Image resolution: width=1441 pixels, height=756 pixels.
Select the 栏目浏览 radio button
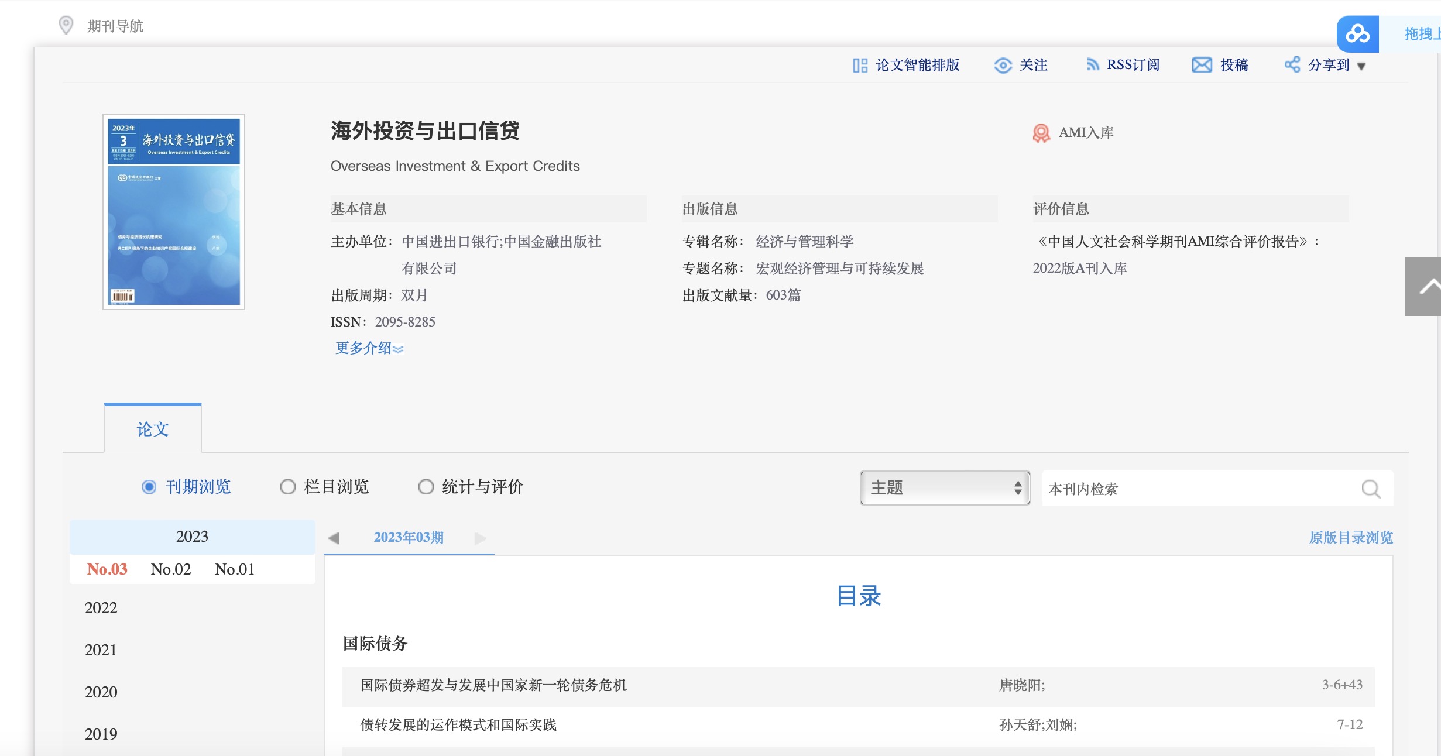287,487
